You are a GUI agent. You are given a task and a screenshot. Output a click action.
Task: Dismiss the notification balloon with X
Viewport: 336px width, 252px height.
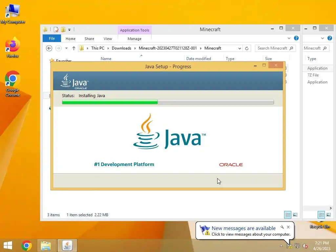coord(288,227)
